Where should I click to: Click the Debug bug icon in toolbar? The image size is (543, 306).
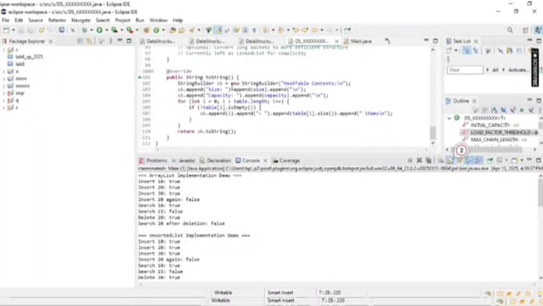[x=84, y=30]
